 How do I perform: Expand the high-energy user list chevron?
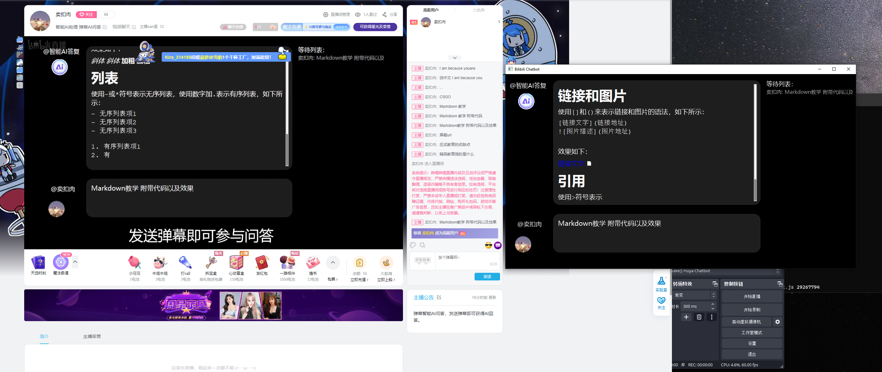[454, 58]
